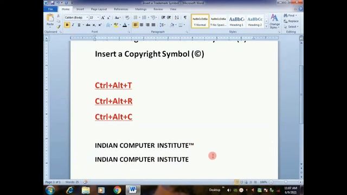Click the Text Highlight Color button

pos(115,25)
